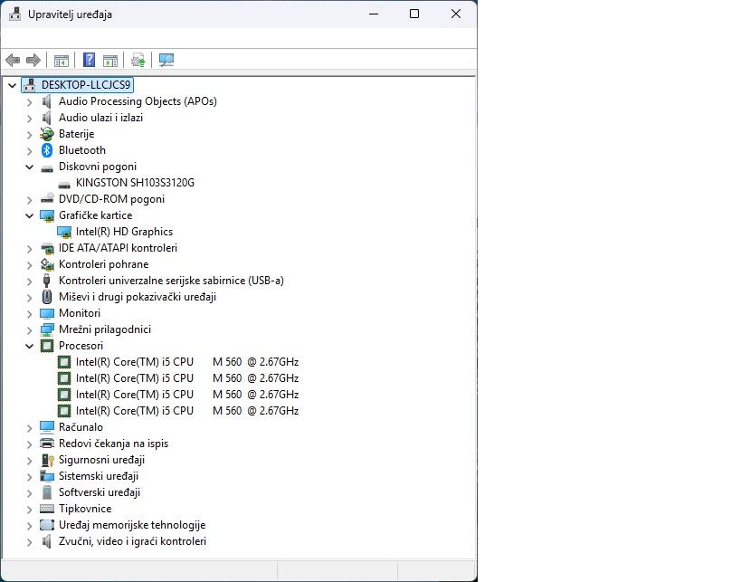Click the scan for hardware changes icon
The image size is (741, 582).
click(166, 60)
